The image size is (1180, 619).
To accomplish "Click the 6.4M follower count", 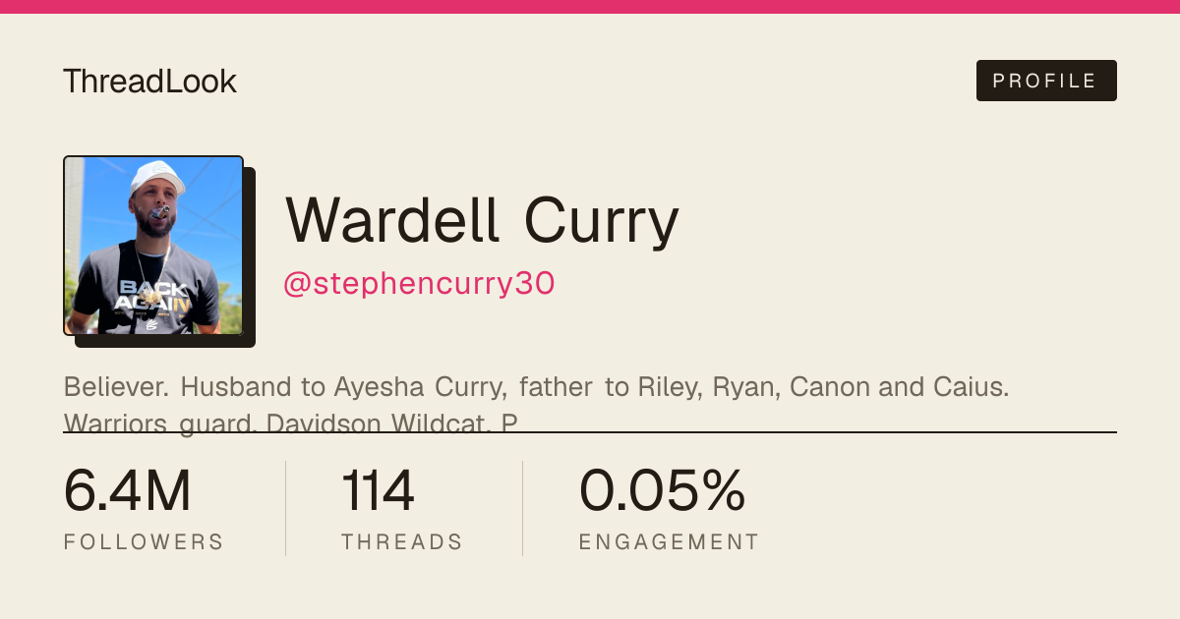I will click(x=127, y=491).
